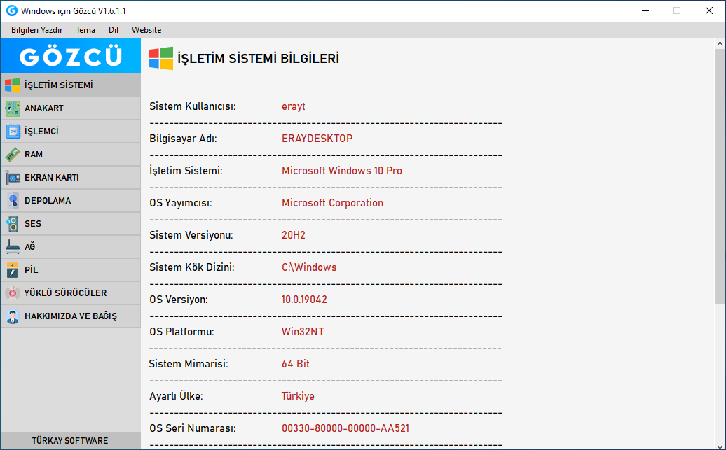The height and width of the screenshot is (450, 726).
Task: Click the OS Yayımcısı label
Action: coord(181,203)
